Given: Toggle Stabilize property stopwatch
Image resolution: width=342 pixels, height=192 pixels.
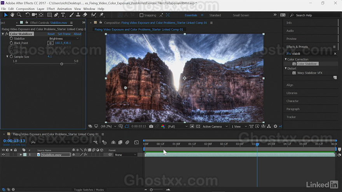Looking at the screenshot, I should pos(11,38).
